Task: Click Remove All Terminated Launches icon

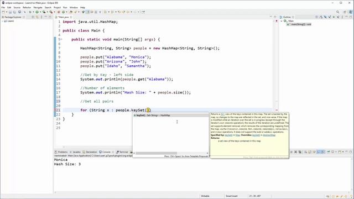Action: pos(300,152)
